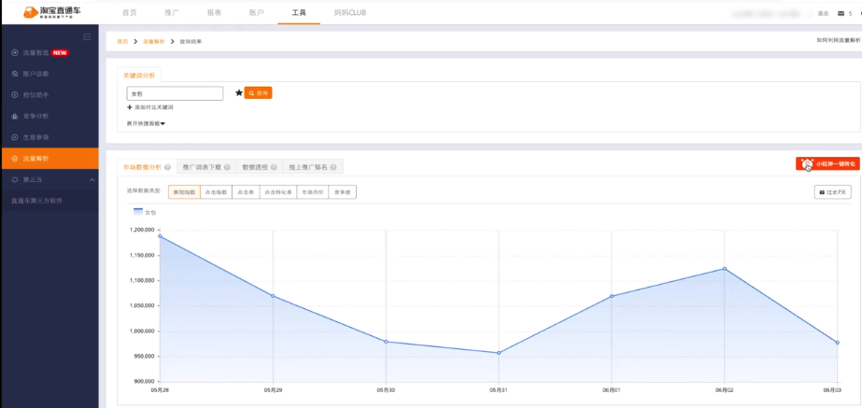Open the 过去7天 date range dropdown

coord(833,192)
